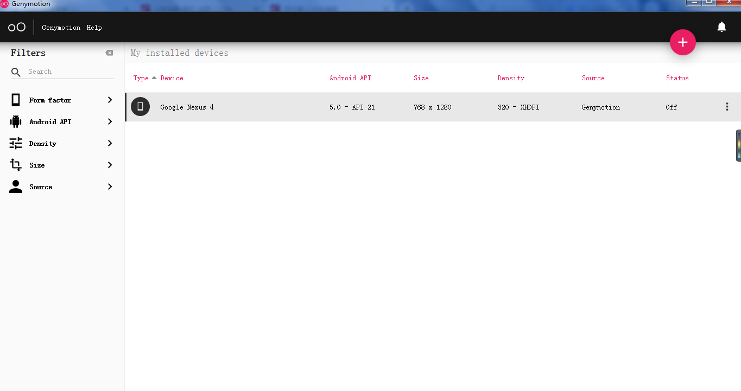Click the right-edge volume meter widget
This screenshot has height=391, width=741.
[738, 145]
